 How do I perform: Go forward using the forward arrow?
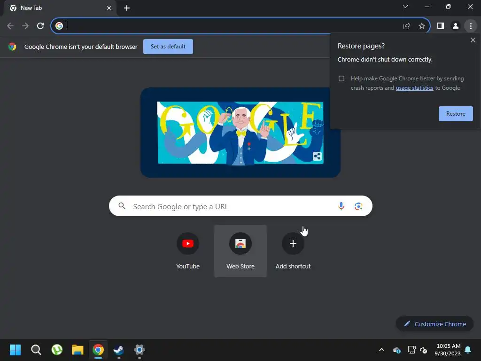pos(25,26)
